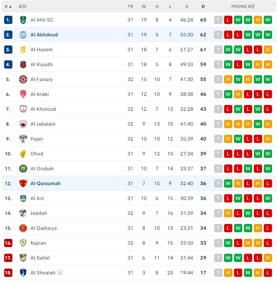This screenshot has width=277, height=281.
Task: Open the Al-Faisaly team link
Action: [42, 79]
